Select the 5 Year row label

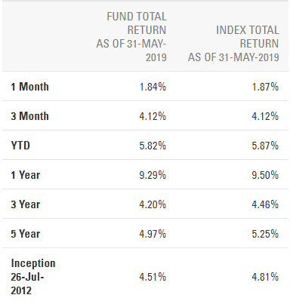[x=26, y=234]
